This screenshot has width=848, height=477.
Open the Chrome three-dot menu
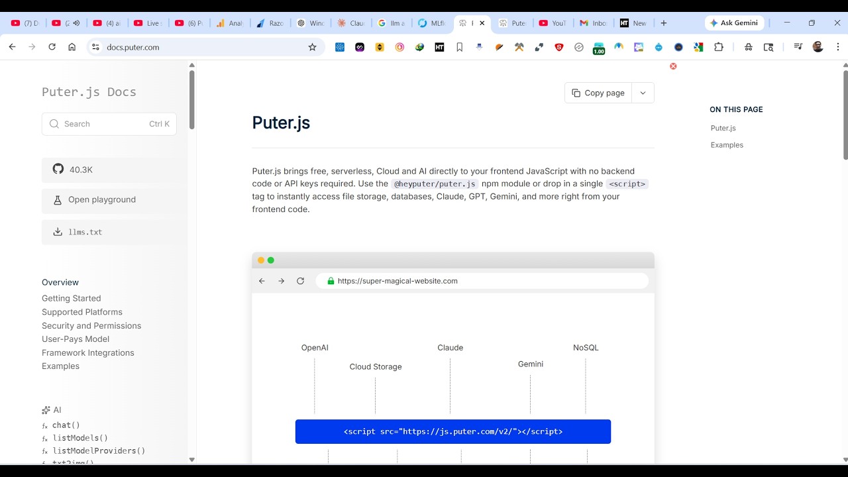point(837,47)
